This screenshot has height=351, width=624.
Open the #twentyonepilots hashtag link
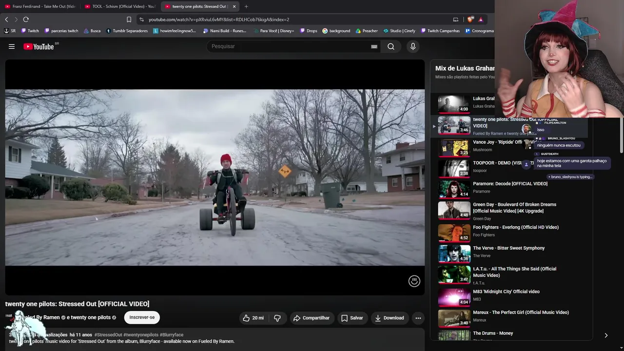click(x=141, y=335)
